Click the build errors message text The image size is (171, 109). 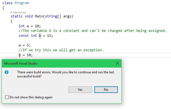(x=65, y=74)
